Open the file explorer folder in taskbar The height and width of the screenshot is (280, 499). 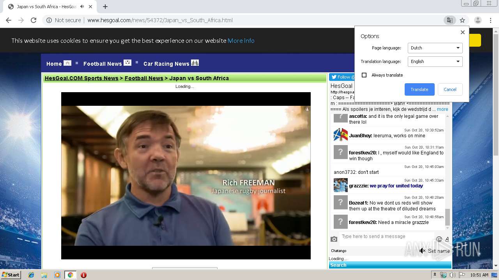(44, 275)
